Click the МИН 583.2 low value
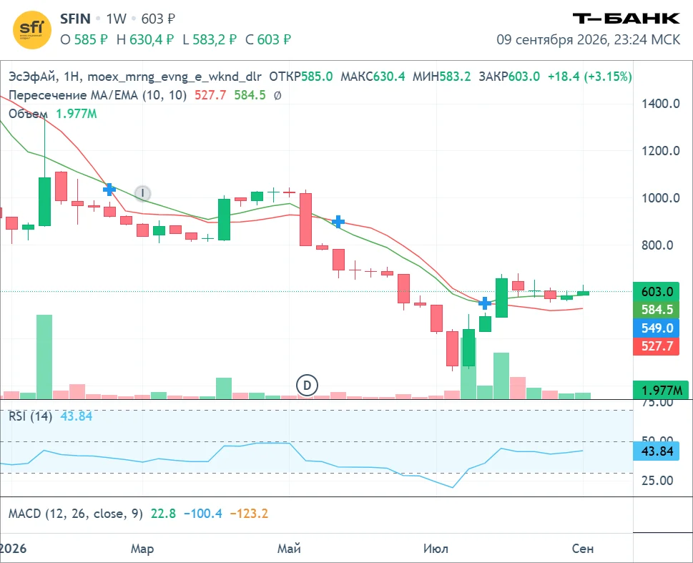The width and height of the screenshot is (693, 563). click(441, 77)
